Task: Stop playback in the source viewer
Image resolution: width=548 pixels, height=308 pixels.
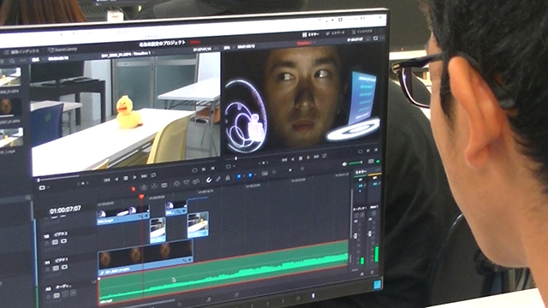Action: pos(126,178)
